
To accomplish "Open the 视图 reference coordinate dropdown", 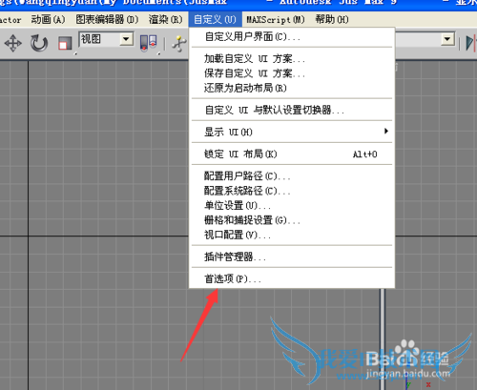I will 106,39.
